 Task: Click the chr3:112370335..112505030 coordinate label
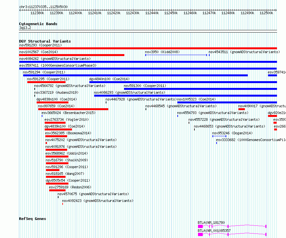[43, 7]
